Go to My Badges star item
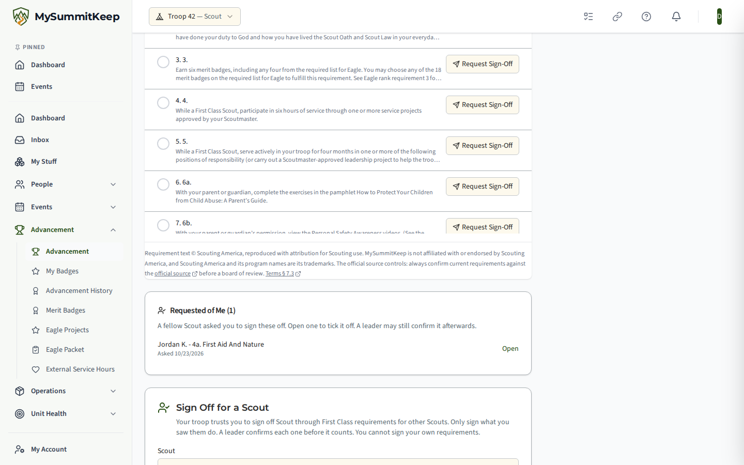 pyautogui.click(x=74, y=271)
